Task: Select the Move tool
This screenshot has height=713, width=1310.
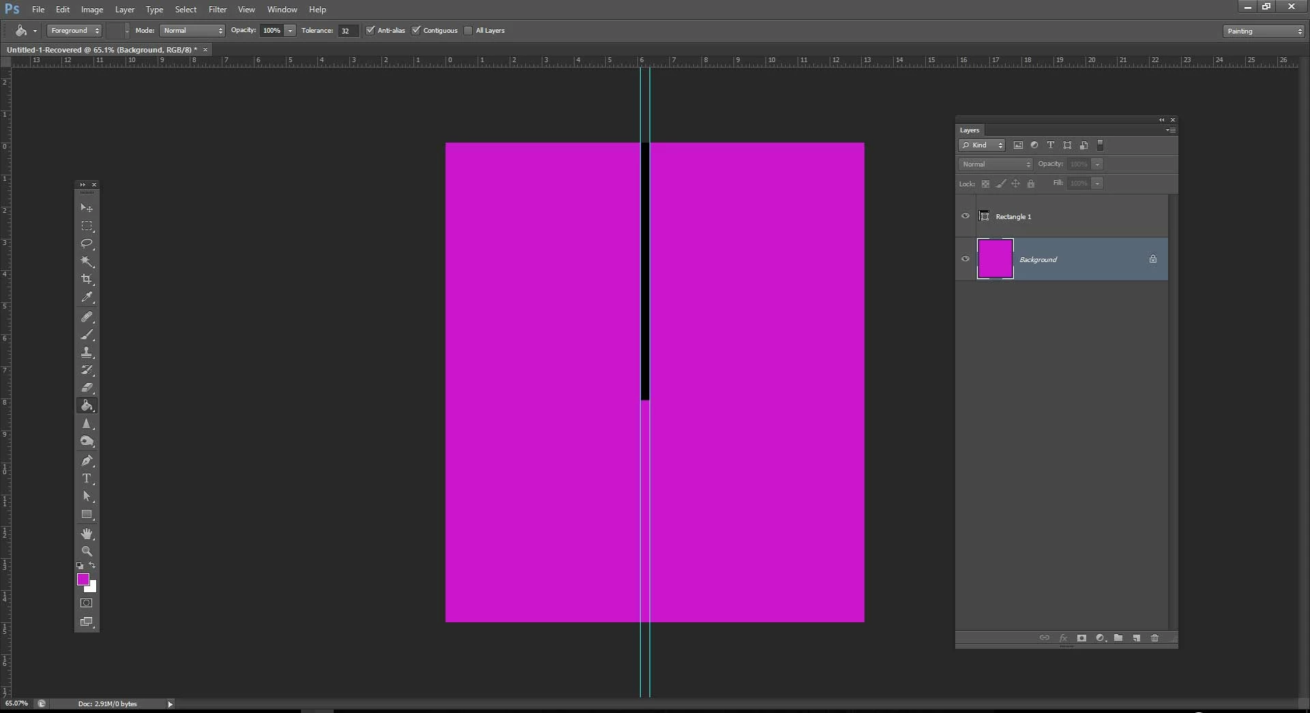Action: click(x=87, y=207)
